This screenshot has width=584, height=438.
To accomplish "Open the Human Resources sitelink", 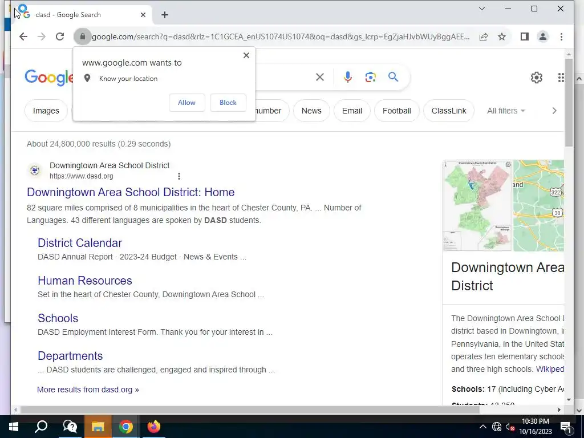I will pyautogui.click(x=85, y=281).
